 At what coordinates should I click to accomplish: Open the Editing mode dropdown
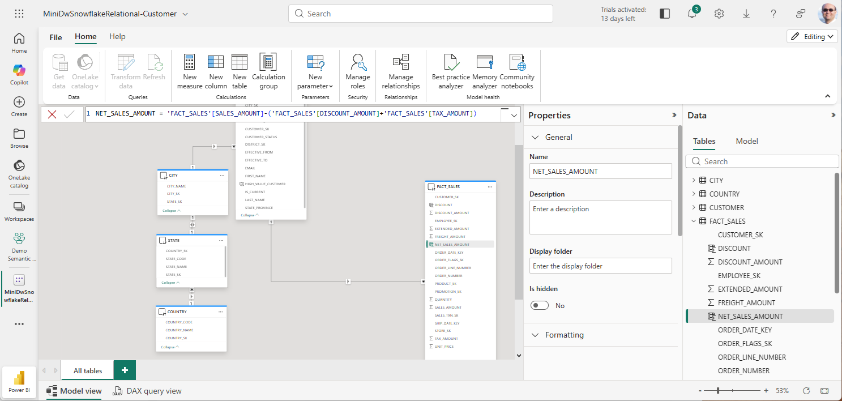[x=812, y=36]
